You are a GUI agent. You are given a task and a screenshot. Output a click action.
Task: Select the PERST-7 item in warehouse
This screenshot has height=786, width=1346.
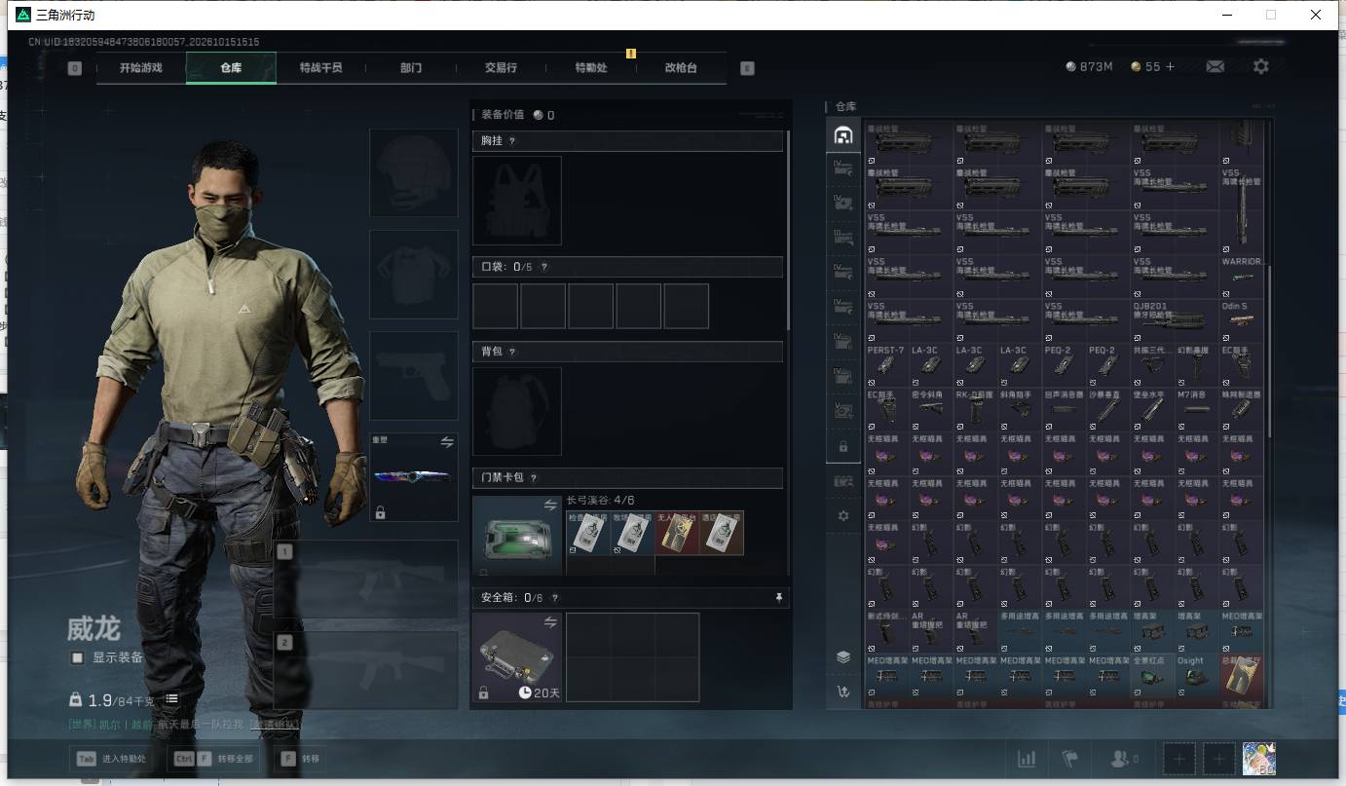coord(886,364)
